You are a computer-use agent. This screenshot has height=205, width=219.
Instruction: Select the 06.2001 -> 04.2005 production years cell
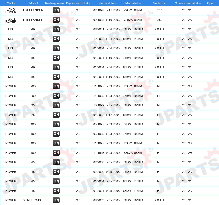click(x=106, y=29)
